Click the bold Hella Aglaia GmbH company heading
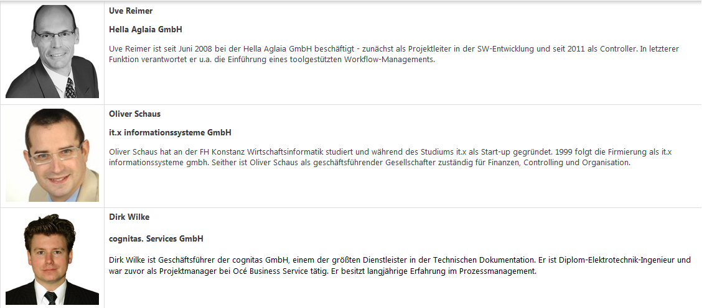Screen dimensions: 702x308 (146, 29)
